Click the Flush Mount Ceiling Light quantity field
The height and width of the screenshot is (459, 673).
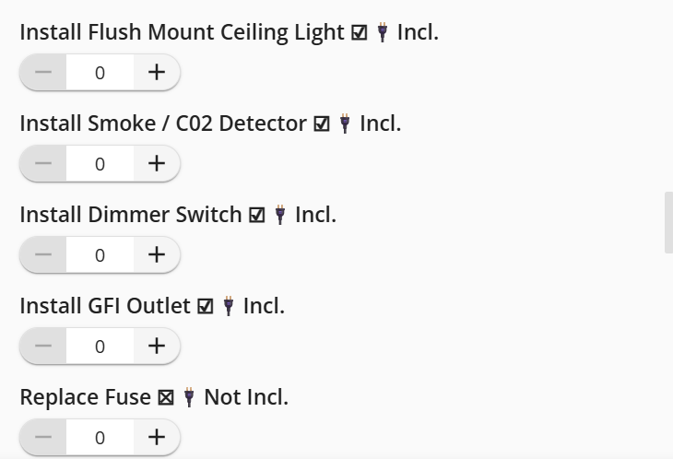100,73
